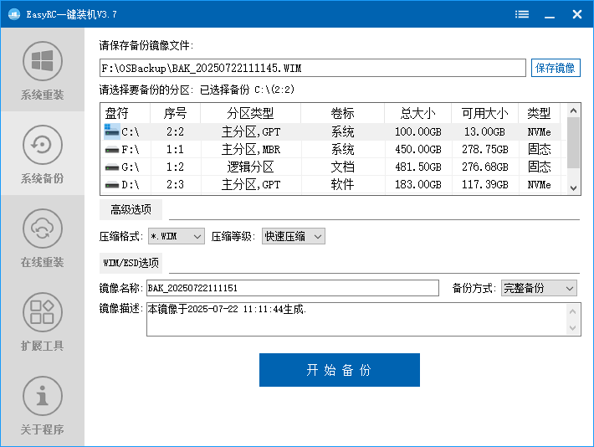Click the 分区类型 column header
Screen dimensions: 594x447
point(250,113)
